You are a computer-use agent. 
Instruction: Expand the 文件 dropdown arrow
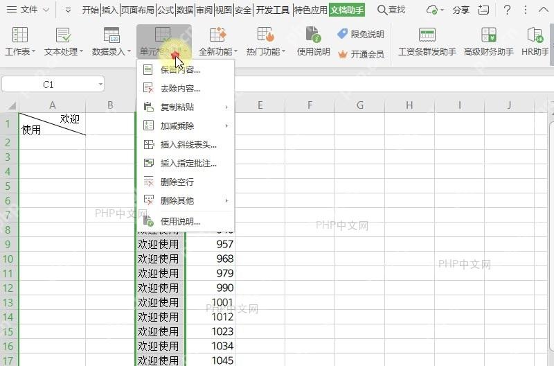point(46,10)
